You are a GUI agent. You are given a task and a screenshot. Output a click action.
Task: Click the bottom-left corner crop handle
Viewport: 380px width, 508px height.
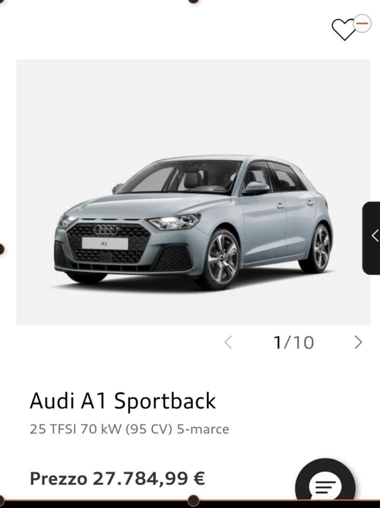point(1,501)
